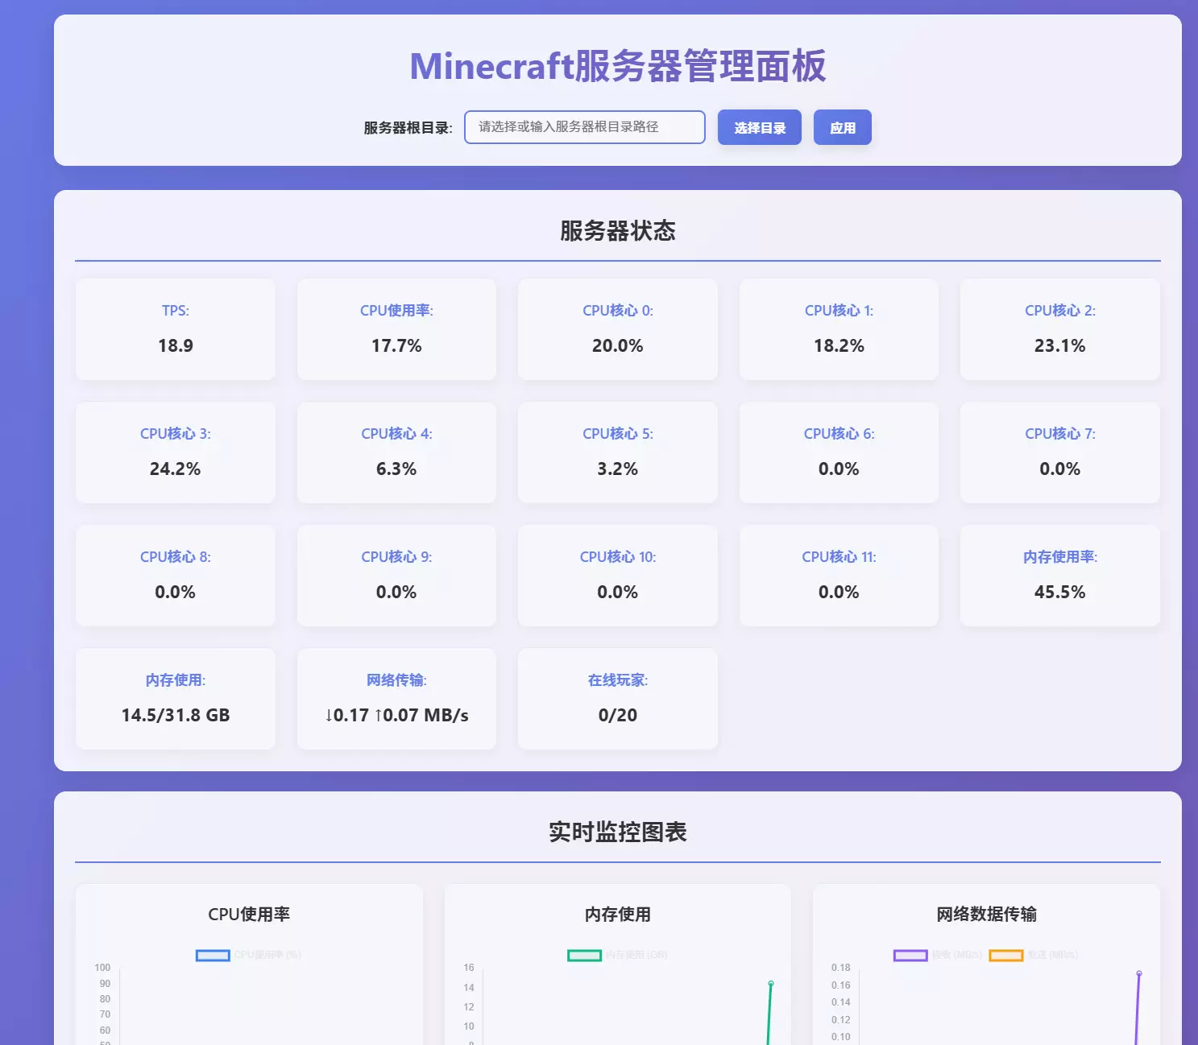Toggle the green 内存使用 (GB) legend swatch
The height and width of the screenshot is (1045, 1198).
coord(584,955)
